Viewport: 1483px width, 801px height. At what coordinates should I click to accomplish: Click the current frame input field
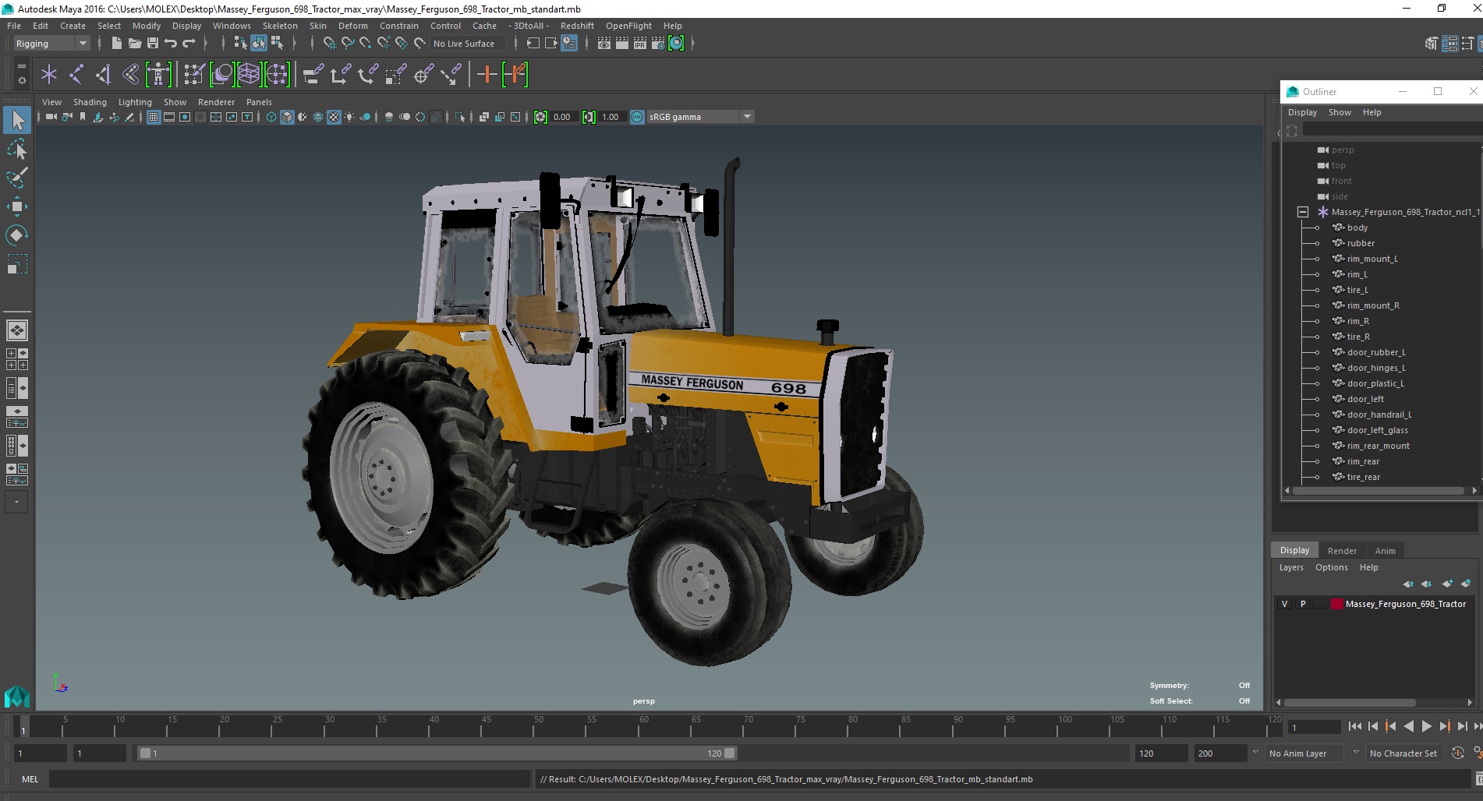pos(1315,727)
